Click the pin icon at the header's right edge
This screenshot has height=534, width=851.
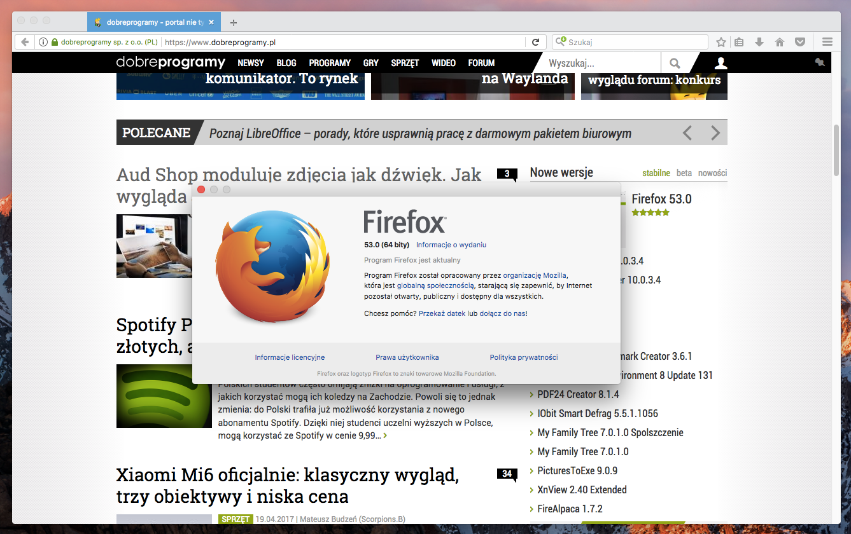click(x=819, y=62)
